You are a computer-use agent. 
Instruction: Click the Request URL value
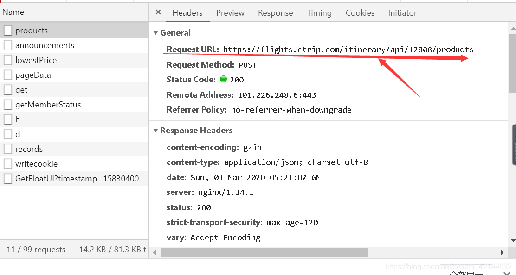(348, 50)
